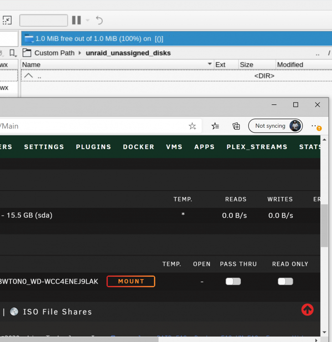The height and width of the screenshot is (342, 332).
Task: Go up to the parent directory row
Action: click(176, 76)
